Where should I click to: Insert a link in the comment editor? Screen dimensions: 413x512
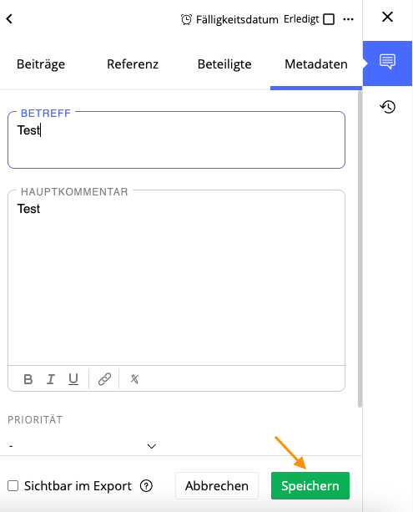coord(104,379)
